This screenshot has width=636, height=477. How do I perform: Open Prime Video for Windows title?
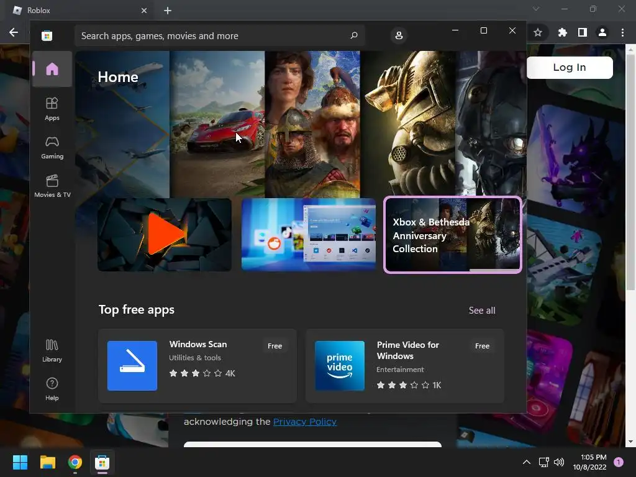(407, 350)
